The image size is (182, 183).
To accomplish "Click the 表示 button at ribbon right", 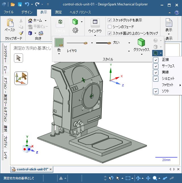I will (169, 24).
